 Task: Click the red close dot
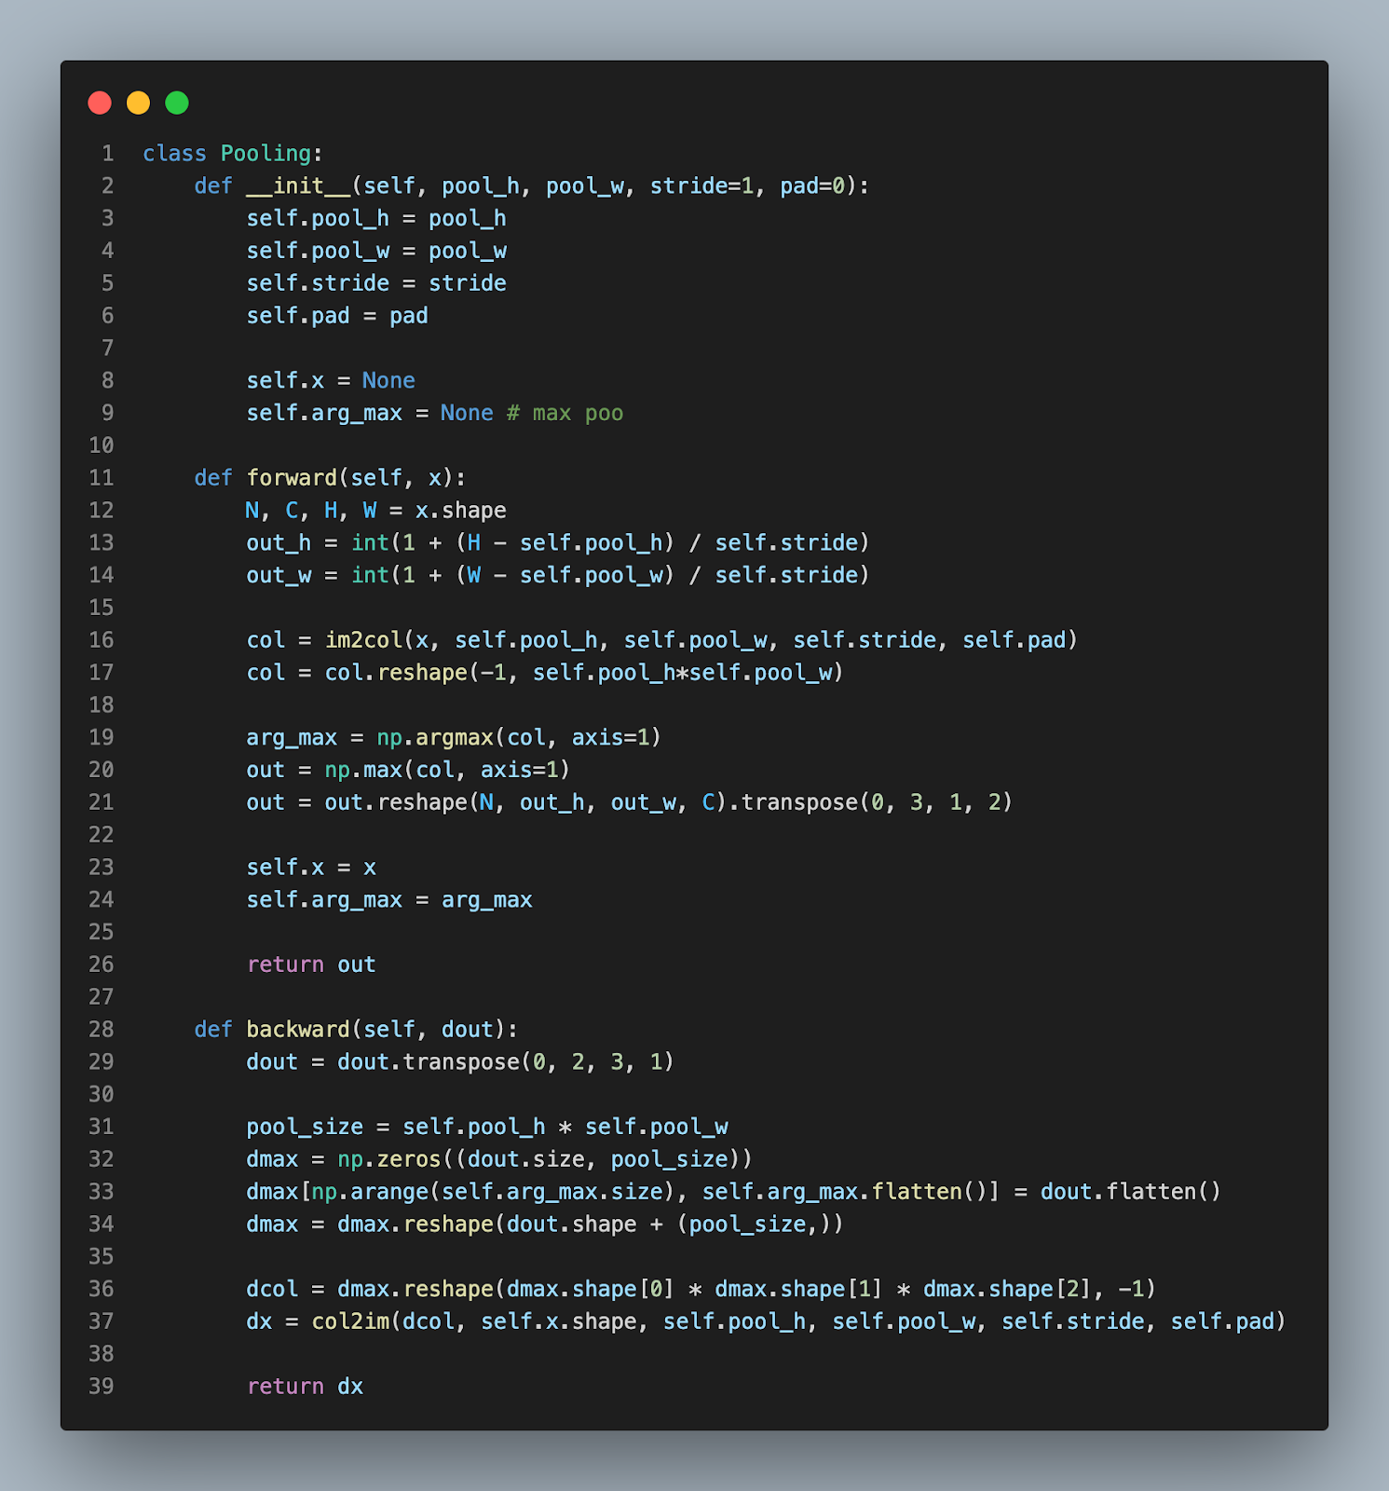pyautogui.click(x=100, y=103)
